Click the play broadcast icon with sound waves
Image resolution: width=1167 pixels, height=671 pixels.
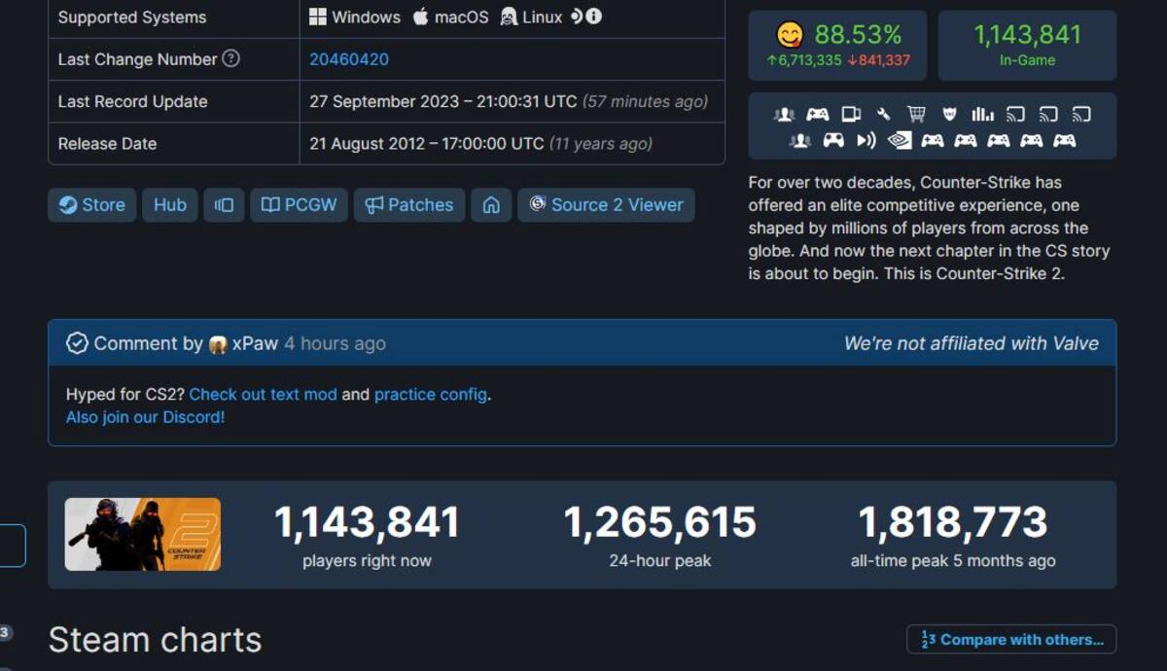point(866,141)
